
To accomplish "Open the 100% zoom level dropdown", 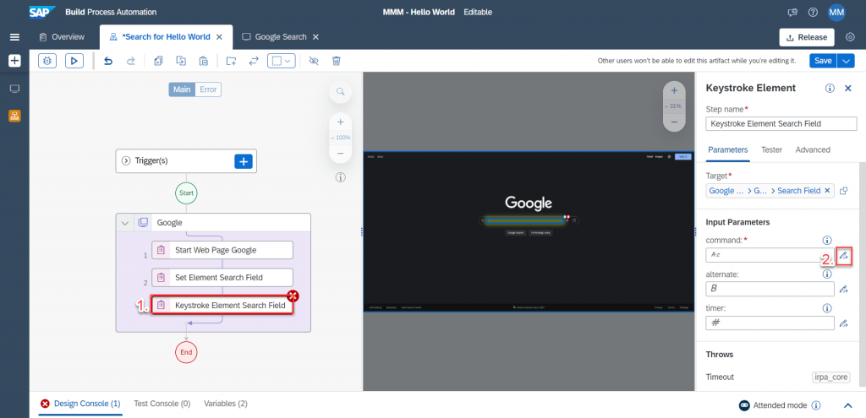I will (x=340, y=138).
